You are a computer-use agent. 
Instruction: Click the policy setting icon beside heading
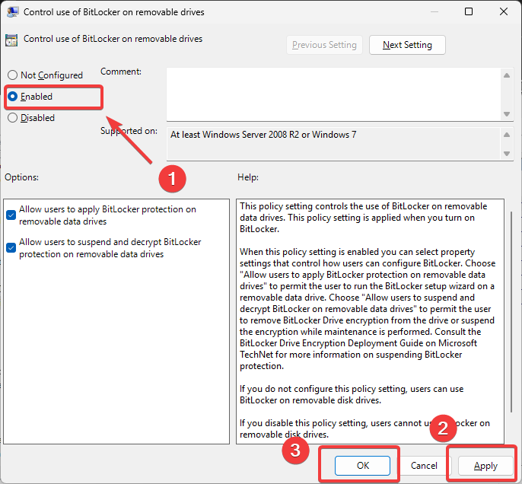[x=11, y=40]
